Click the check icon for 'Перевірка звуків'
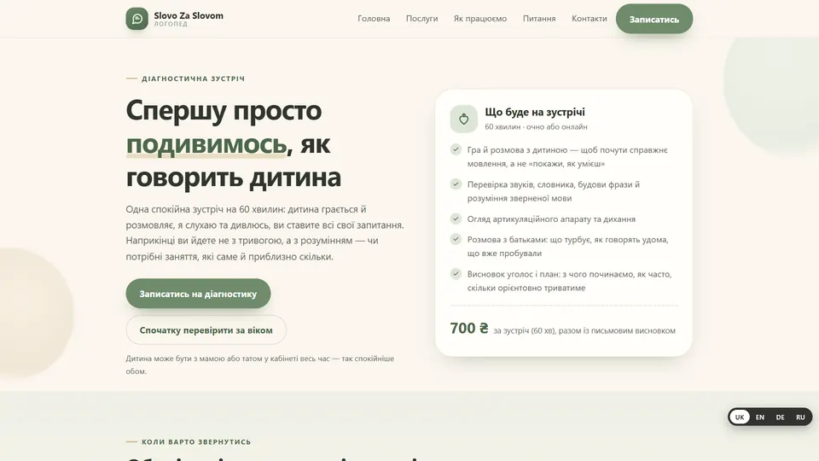 pyautogui.click(x=456, y=184)
